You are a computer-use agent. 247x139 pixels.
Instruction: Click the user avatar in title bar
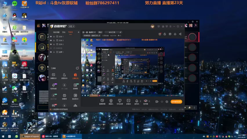point(152,26)
